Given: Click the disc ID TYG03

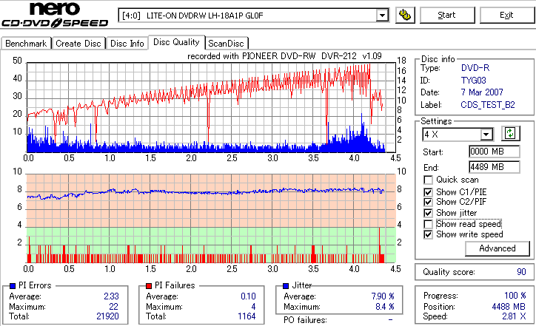Looking at the screenshot, I should (474, 81).
